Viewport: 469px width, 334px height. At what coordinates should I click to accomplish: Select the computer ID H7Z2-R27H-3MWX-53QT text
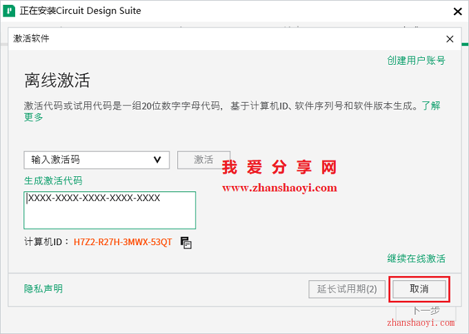coord(123,242)
